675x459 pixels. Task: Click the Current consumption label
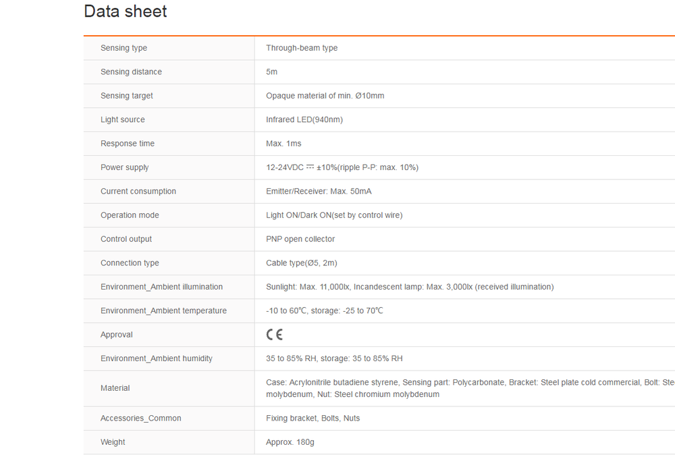click(138, 192)
